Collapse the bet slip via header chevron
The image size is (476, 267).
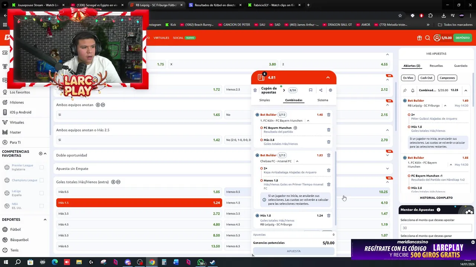click(x=328, y=78)
